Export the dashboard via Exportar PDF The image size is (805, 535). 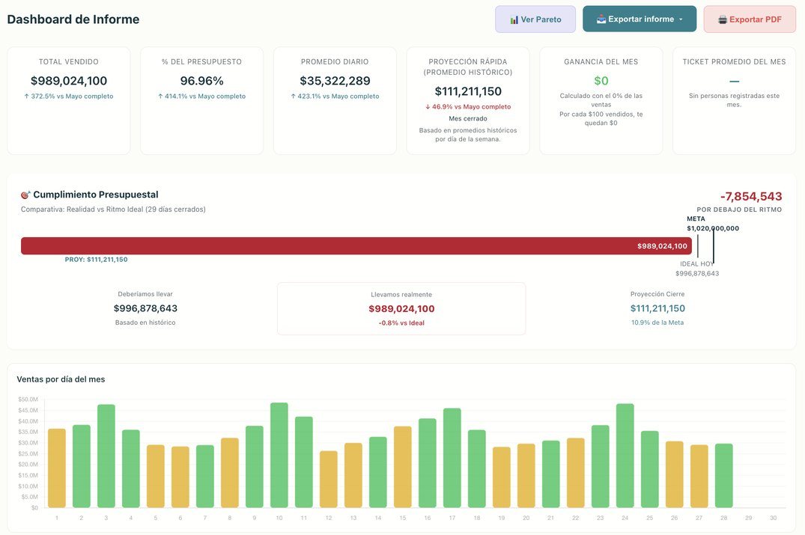750,19
